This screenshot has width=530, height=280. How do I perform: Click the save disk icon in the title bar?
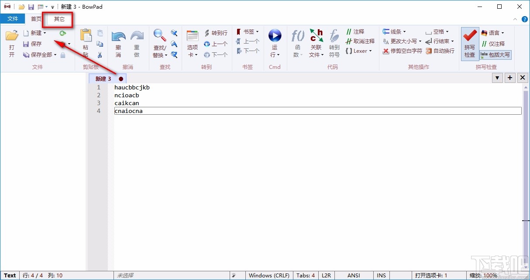click(x=31, y=7)
